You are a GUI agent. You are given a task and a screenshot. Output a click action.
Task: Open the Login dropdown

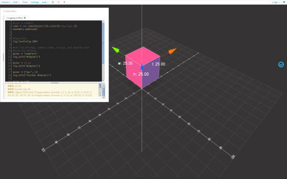pos(275,2)
